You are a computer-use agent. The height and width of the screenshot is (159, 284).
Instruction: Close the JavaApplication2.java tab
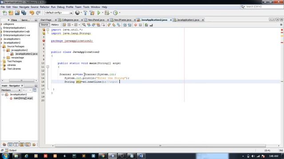coord(170,20)
